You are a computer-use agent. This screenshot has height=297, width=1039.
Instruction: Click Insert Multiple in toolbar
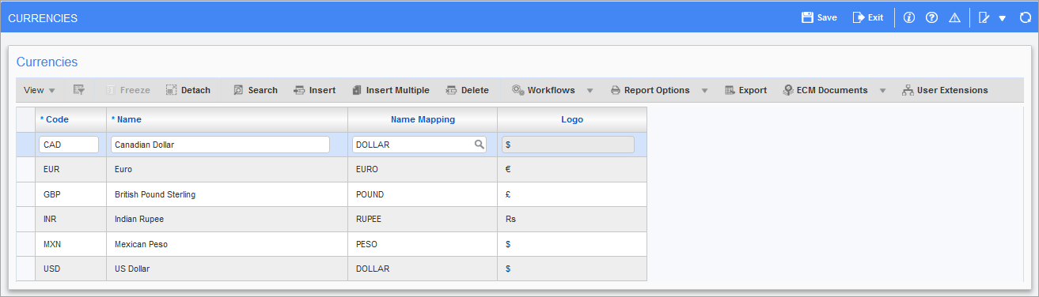coord(390,90)
